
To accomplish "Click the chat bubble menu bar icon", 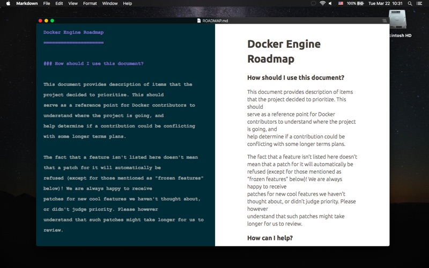I will (314, 3).
